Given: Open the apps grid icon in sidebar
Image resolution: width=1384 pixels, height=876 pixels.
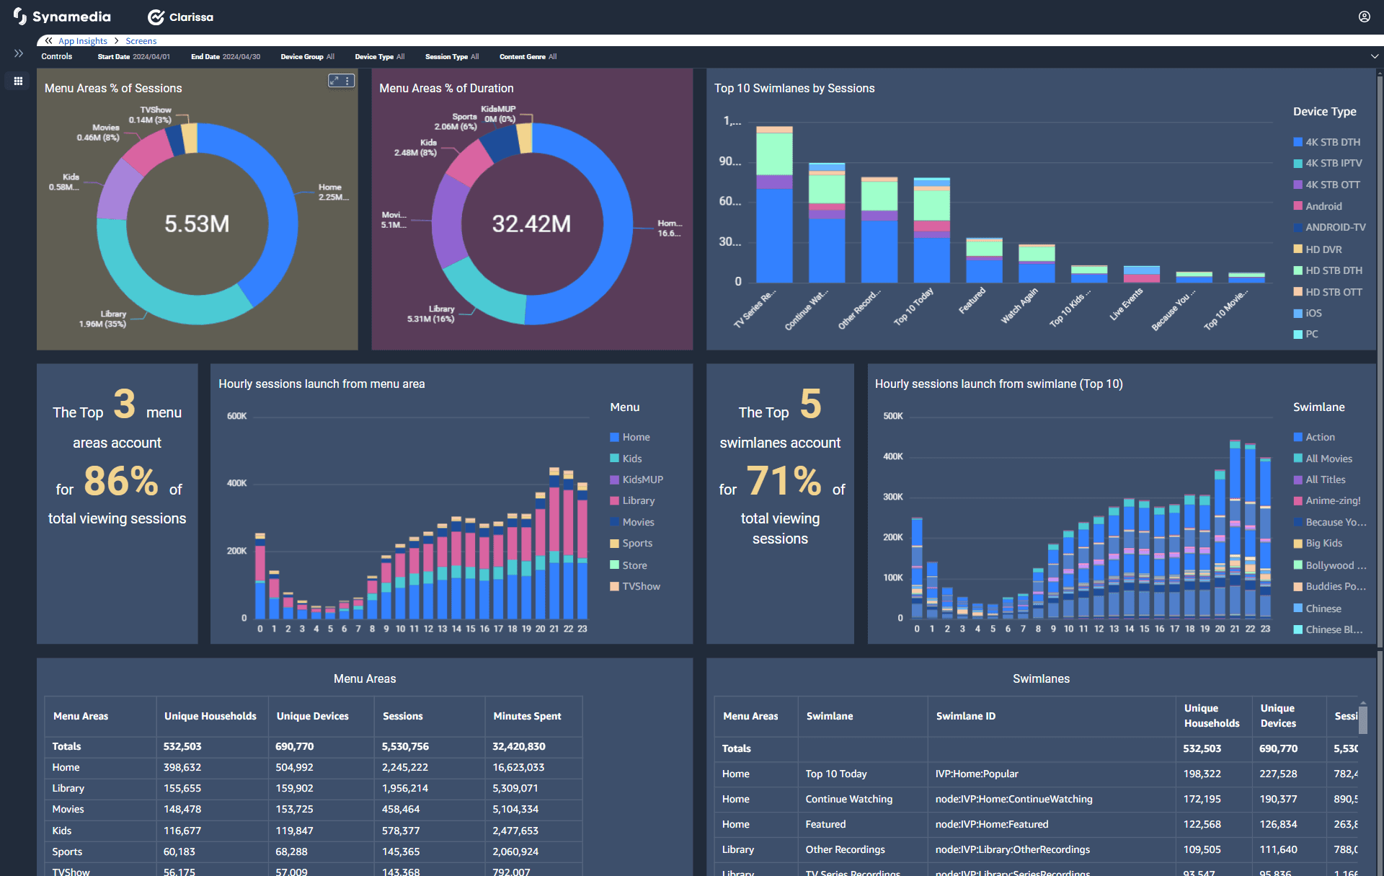Looking at the screenshot, I should (19, 81).
